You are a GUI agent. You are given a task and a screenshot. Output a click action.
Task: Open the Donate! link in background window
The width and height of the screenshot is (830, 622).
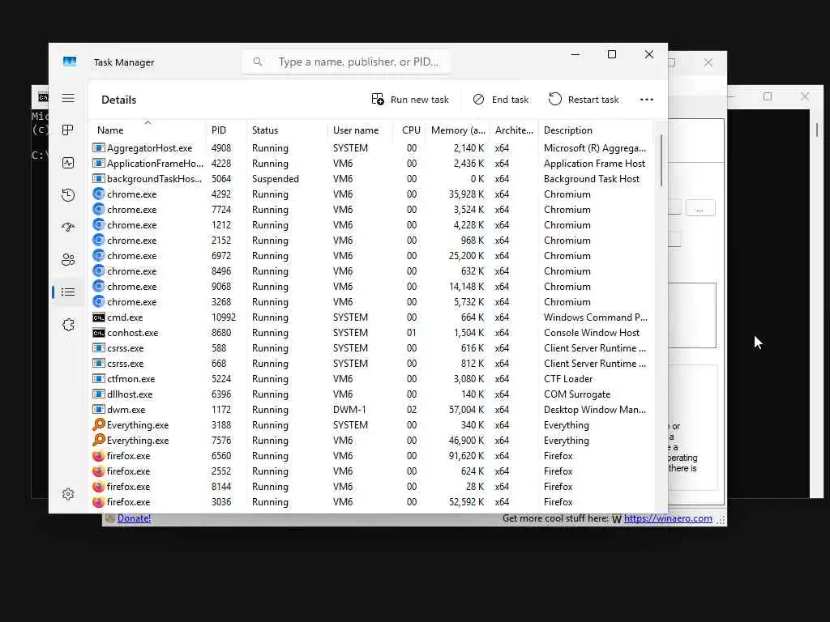134,518
